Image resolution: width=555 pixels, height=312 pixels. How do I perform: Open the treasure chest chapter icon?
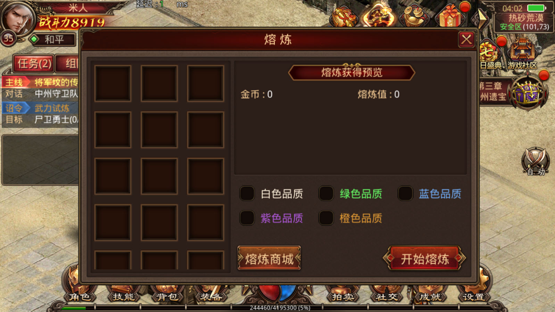point(528,93)
